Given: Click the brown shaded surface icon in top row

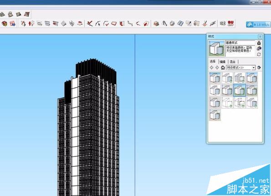Looking at the screenshot, I should (27, 14).
